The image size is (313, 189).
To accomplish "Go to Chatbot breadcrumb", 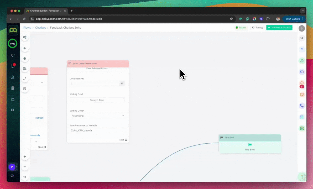I will pyautogui.click(x=40, y=28).
